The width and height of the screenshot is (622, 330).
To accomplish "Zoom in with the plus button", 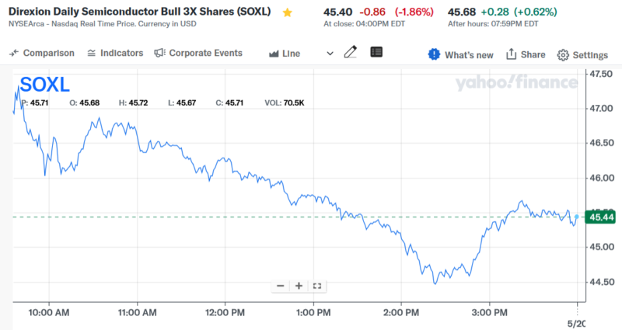I will (x=299, y=286).
